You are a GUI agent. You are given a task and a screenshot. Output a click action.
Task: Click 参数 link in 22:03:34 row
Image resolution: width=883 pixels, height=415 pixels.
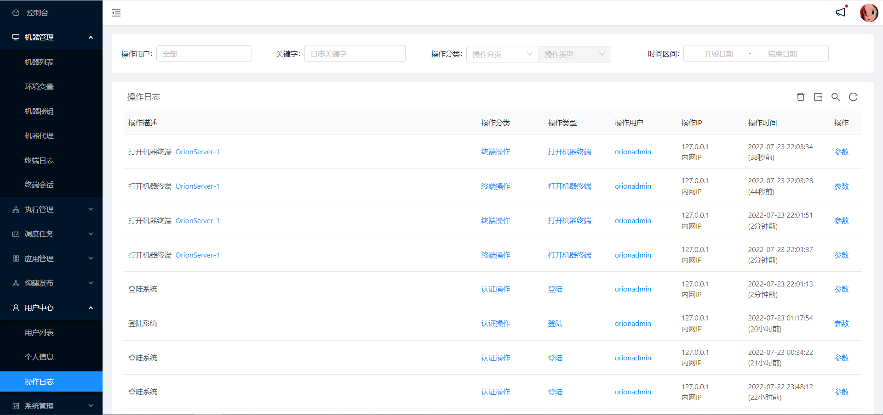[x=842, y=152]
